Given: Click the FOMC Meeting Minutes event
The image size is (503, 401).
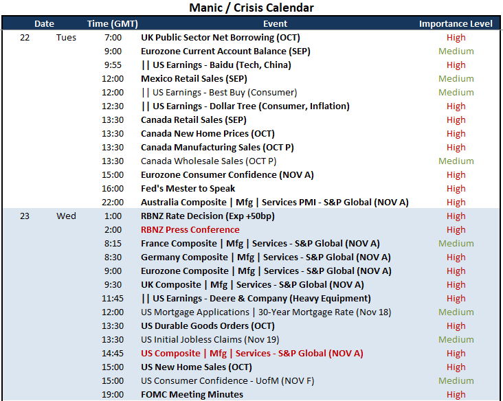Looking at the screenshot, I should pyautogui.click(x=192, y=394).
